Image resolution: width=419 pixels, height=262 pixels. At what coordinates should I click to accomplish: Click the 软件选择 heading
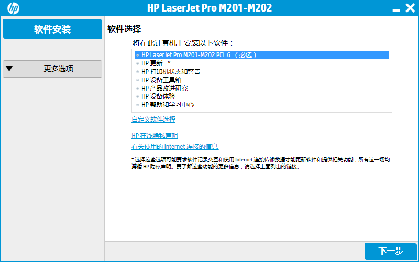click(124, 29)
